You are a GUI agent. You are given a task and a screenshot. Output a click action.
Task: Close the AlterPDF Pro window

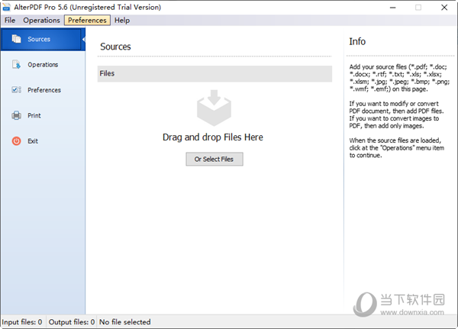coord(444,8)
